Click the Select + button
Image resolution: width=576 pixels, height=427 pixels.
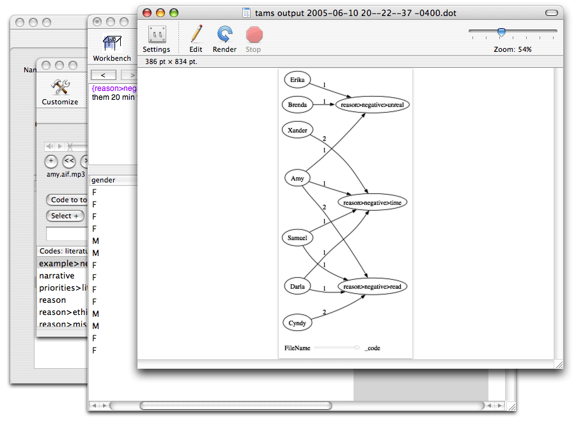(x=65, y=216)
